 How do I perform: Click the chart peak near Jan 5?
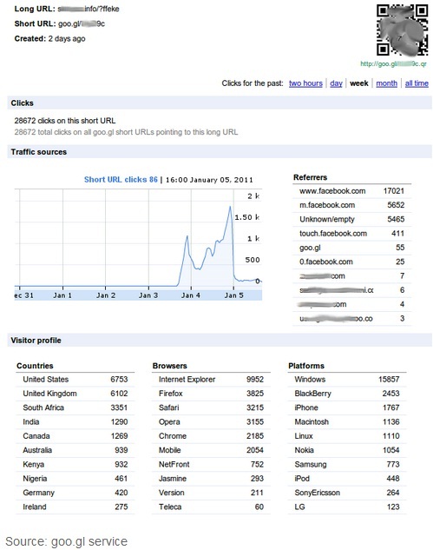click(x=230, y=207)
